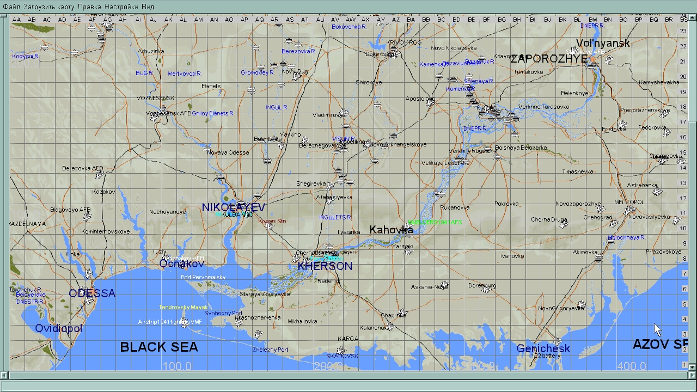Screen dimensions: 697x392
Task: Click the horizontal scrollbar left arrow
Action: (x=4, y=375)
